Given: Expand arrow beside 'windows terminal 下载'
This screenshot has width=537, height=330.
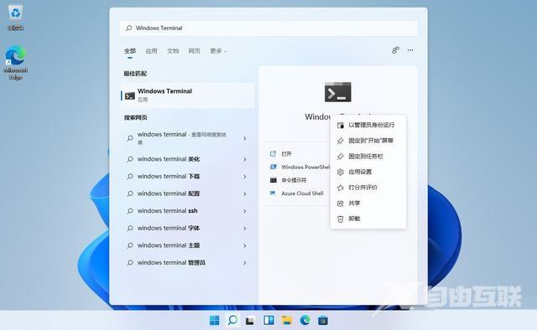Looking at the screenshot, I should pos(245,177).
